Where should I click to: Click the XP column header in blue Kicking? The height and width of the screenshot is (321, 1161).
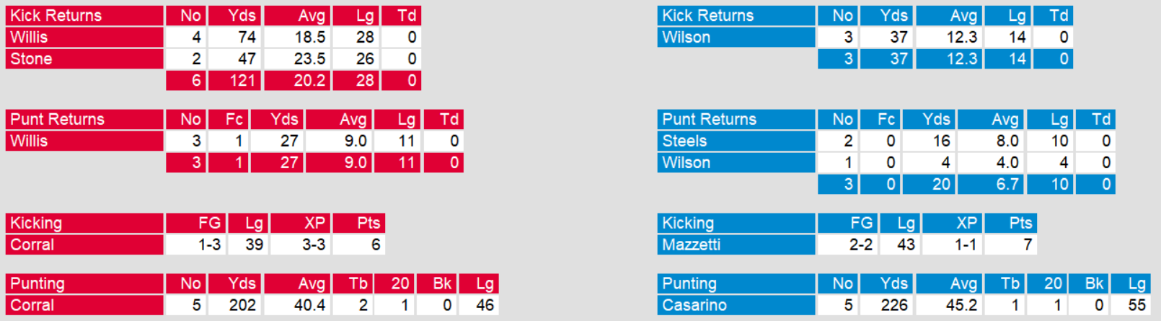click(x=952, y=224)
